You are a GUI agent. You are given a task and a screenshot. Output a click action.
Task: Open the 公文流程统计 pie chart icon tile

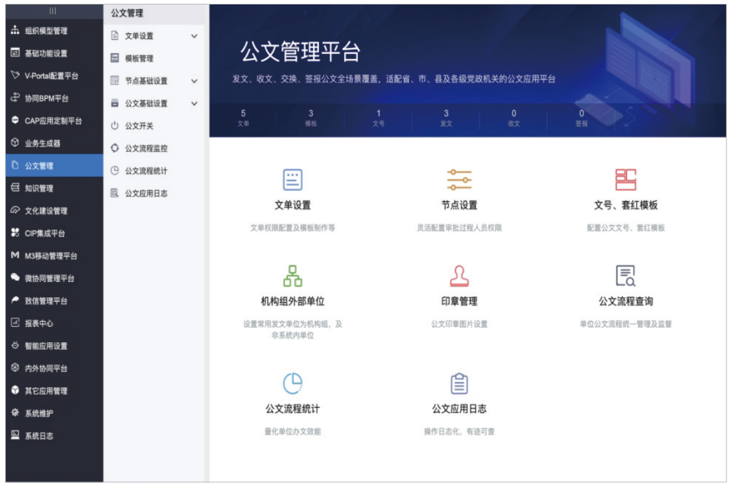click(293, 383)
